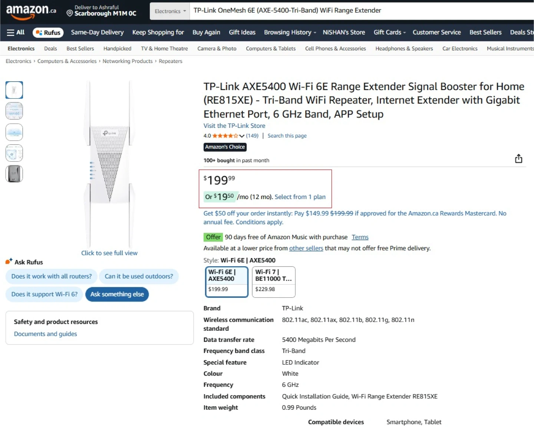
Task: Open the Same-Day Delivery menu item
Action: tap(97, 33)
